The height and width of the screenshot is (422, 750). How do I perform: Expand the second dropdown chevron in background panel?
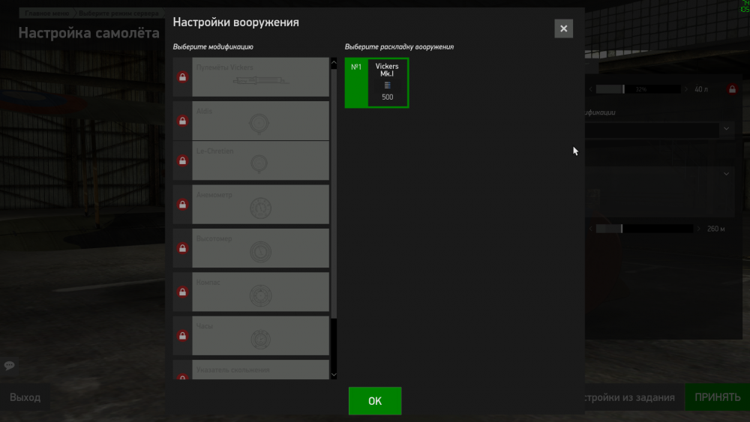pos(726,174)
